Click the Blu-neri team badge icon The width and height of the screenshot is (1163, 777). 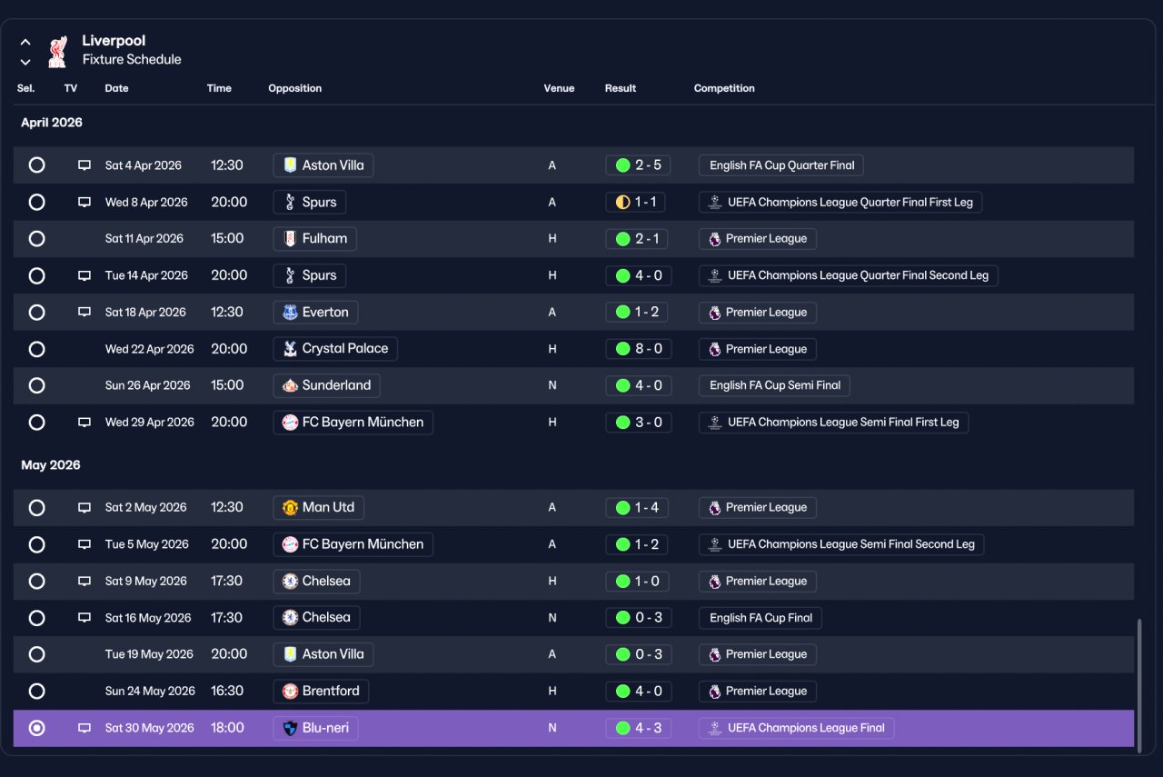coord(290,728)
